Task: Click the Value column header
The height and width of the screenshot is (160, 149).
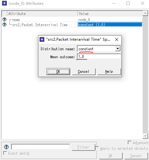Action: click(110, 14)
